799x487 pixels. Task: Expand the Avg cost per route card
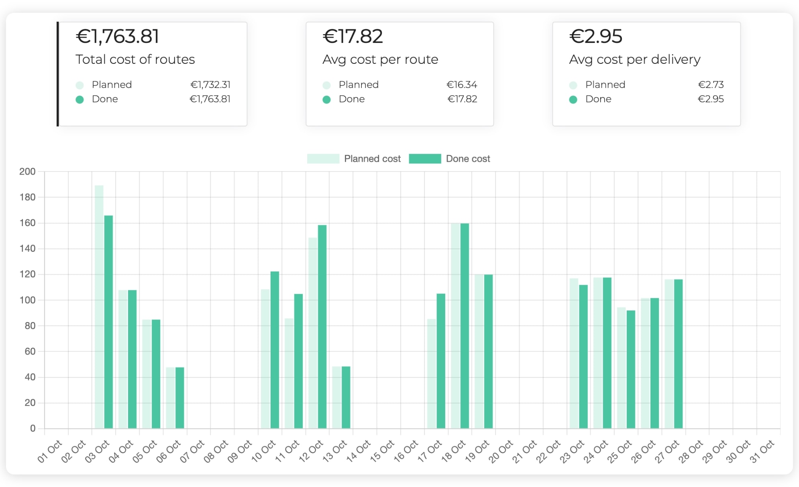pyautogui.click(x=400, y=73)
